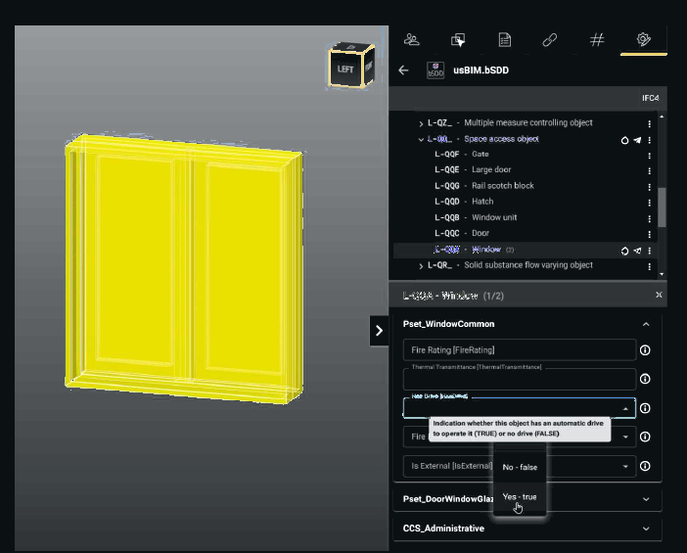Viewport: 687px width, 553px height.
Task: Show info for Fire Rating
Action: tap(645, 350)
